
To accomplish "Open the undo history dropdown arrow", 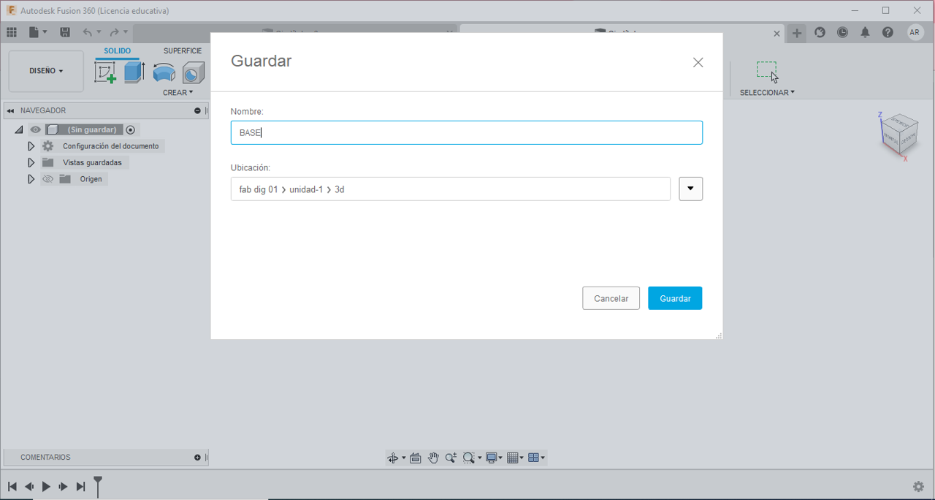I will click(x=99, y=32).
